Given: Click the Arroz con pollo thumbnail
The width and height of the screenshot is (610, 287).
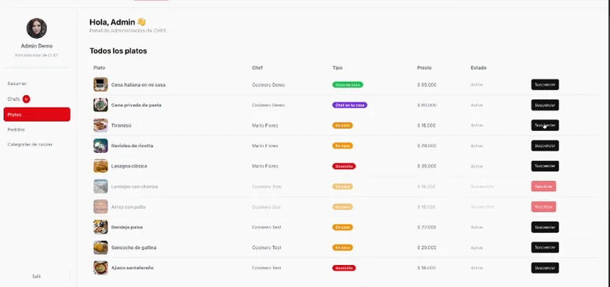Looking at the screenshot, I should pyautogui.click(x=100, y=206).
